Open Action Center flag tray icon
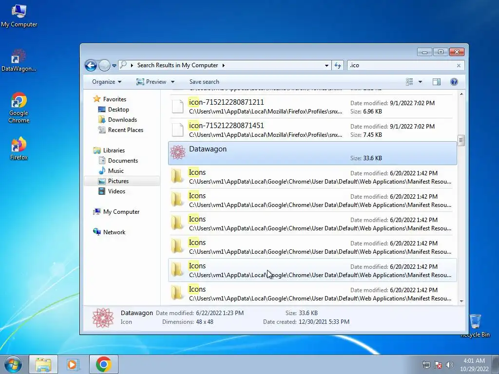 click(x=438, y=365)
